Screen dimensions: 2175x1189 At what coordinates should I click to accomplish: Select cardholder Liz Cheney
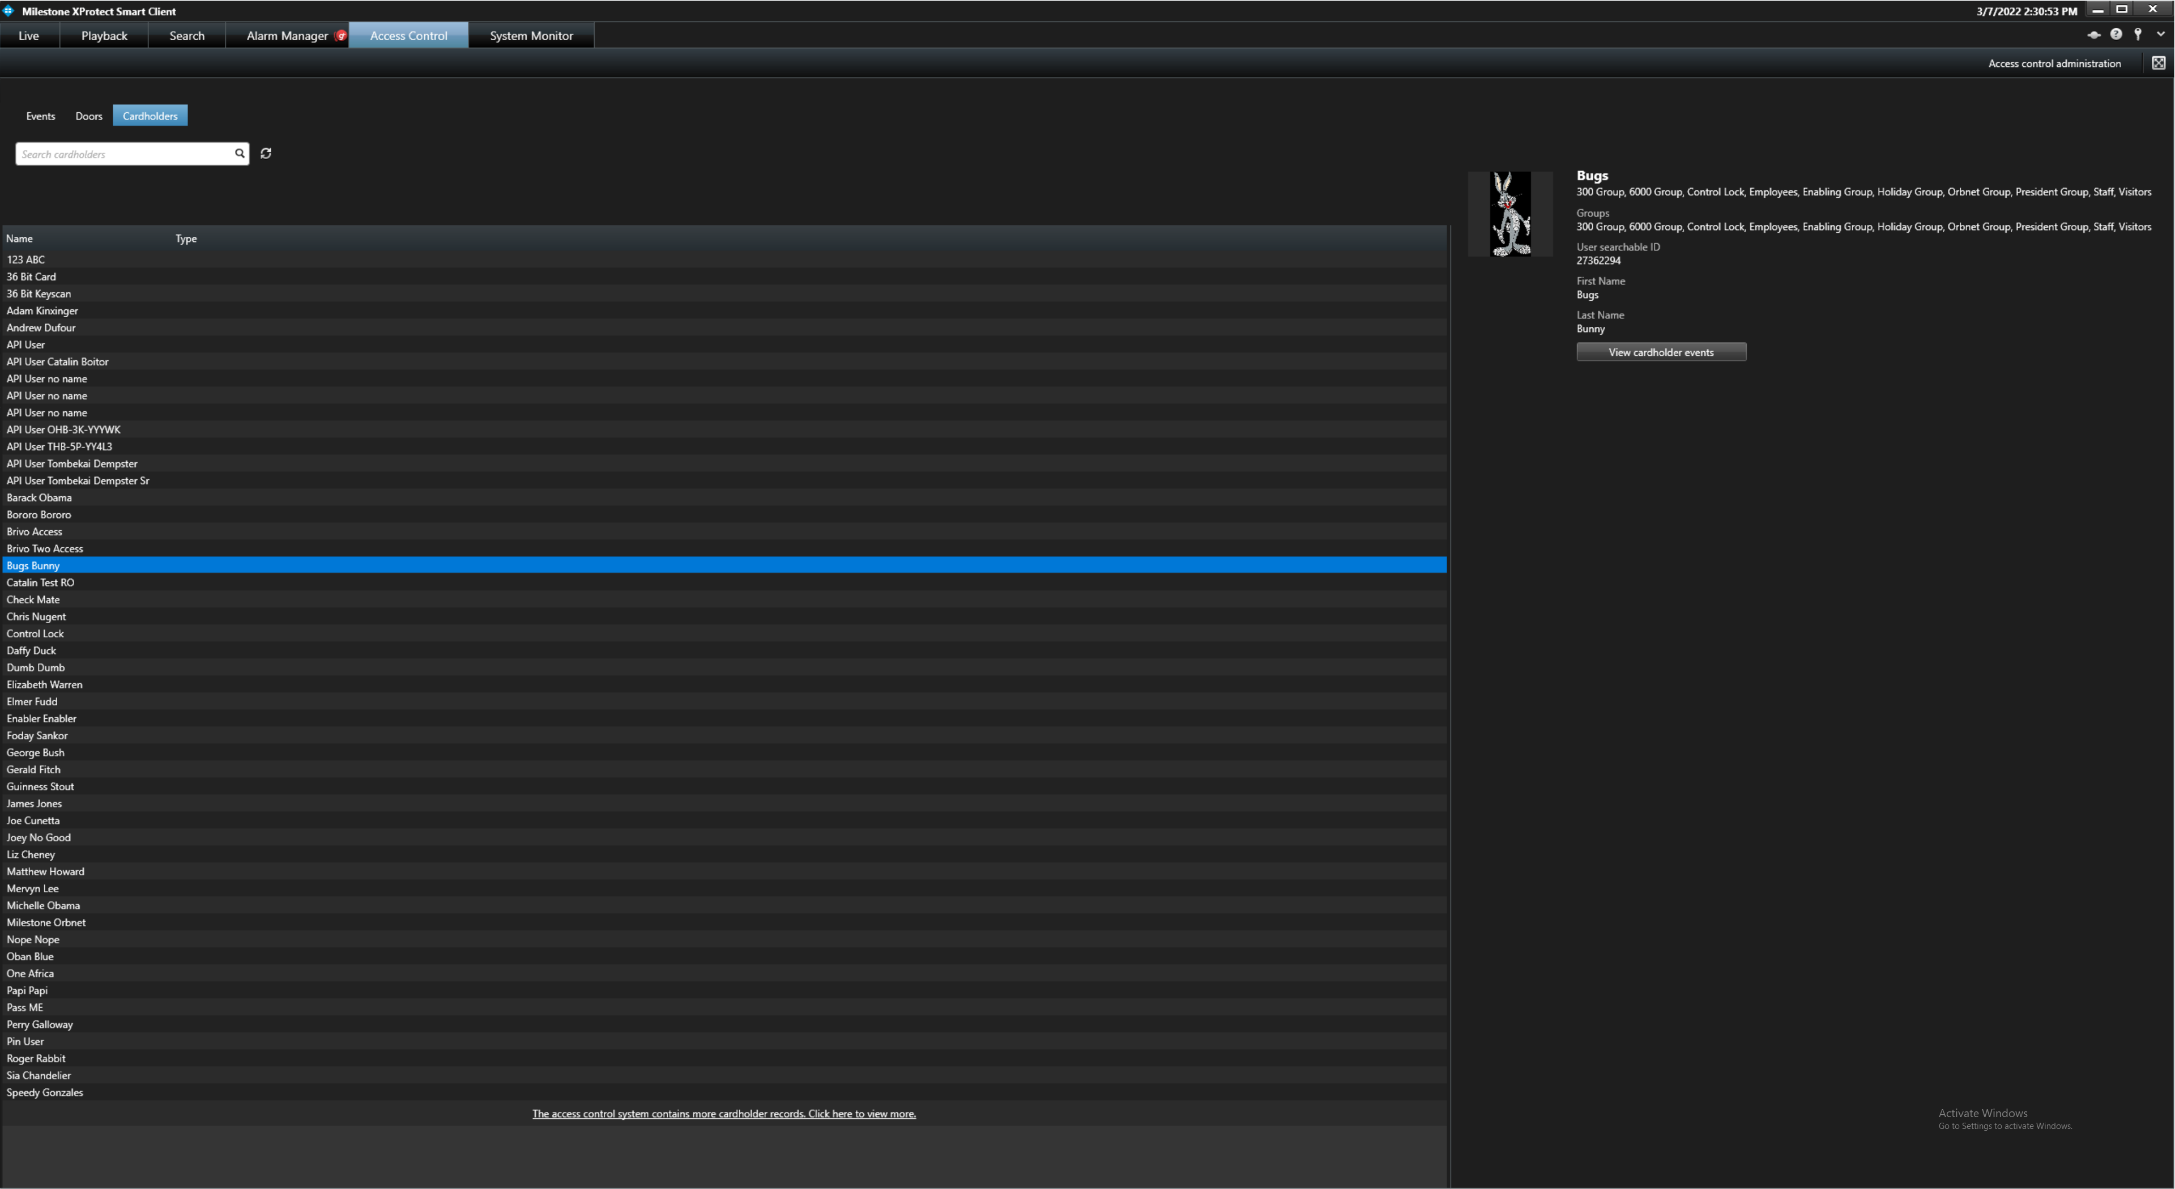(x=724, y=855)
